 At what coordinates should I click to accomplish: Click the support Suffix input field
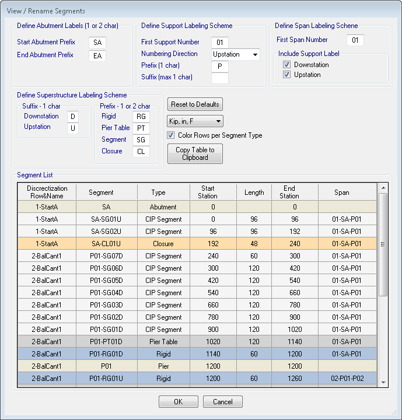point(220,78)
